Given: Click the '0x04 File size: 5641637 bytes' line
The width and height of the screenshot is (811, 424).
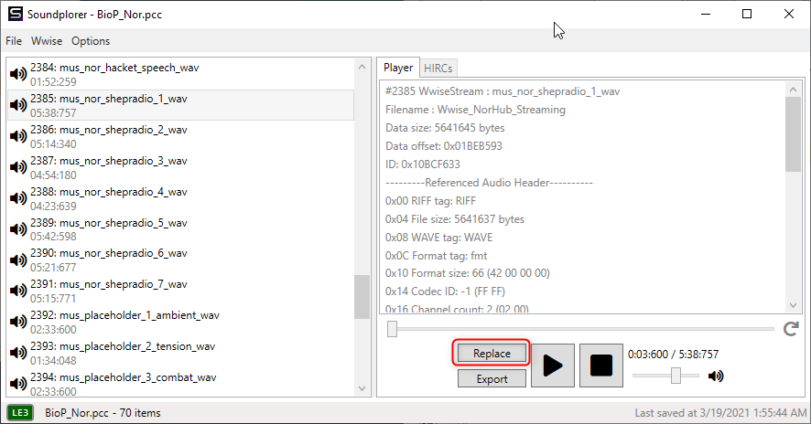Looking at the screenshot, I should (x=455, y=219).
